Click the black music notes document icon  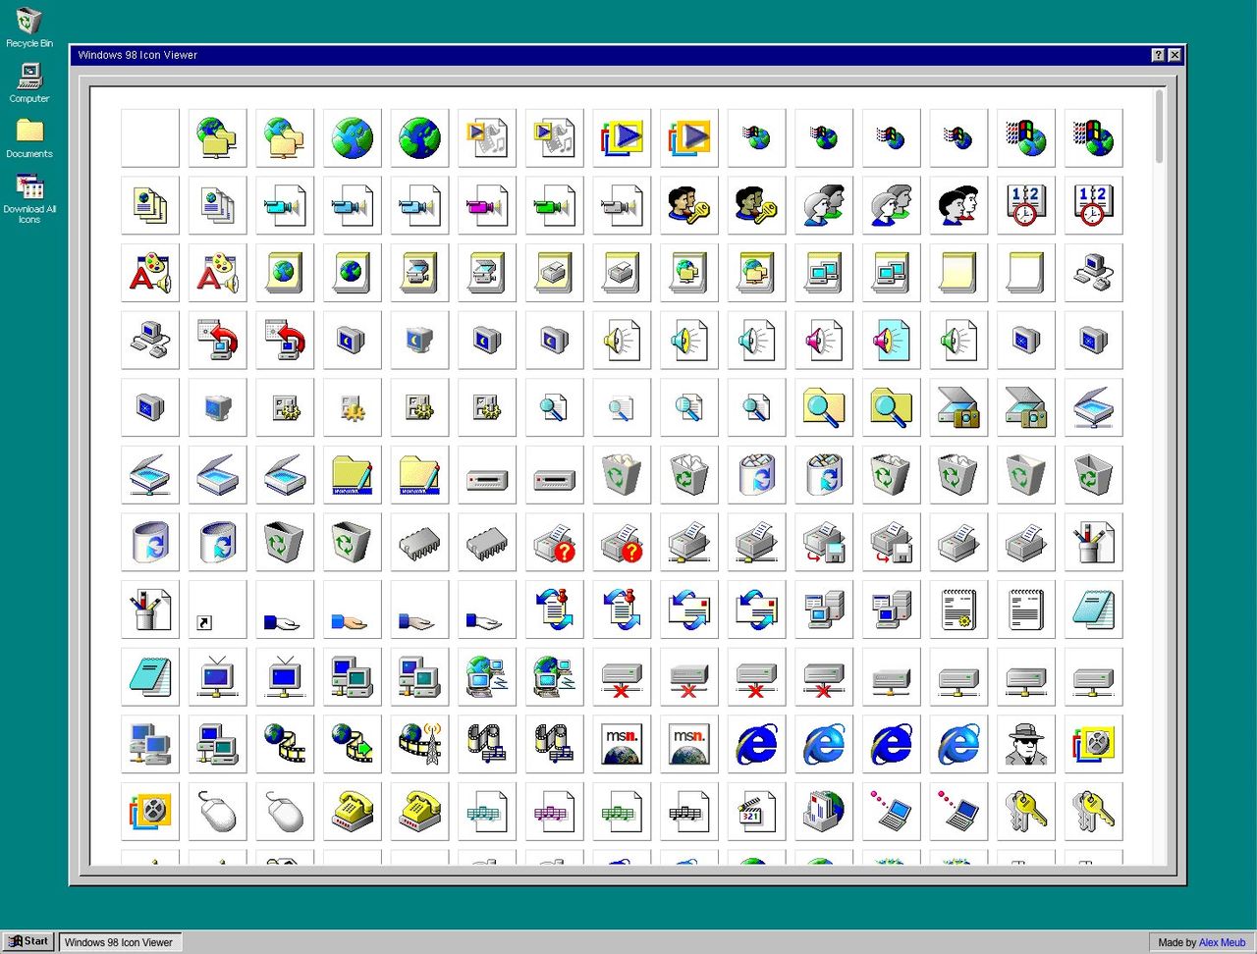click(x=688, y=812)
